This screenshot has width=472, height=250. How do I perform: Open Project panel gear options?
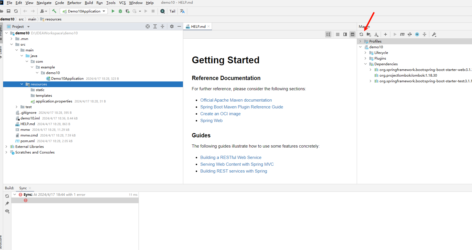coord(172,26)
